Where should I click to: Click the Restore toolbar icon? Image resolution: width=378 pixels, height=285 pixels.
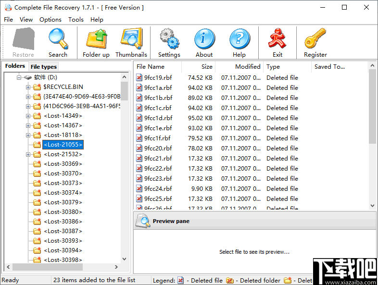point(24,39)
